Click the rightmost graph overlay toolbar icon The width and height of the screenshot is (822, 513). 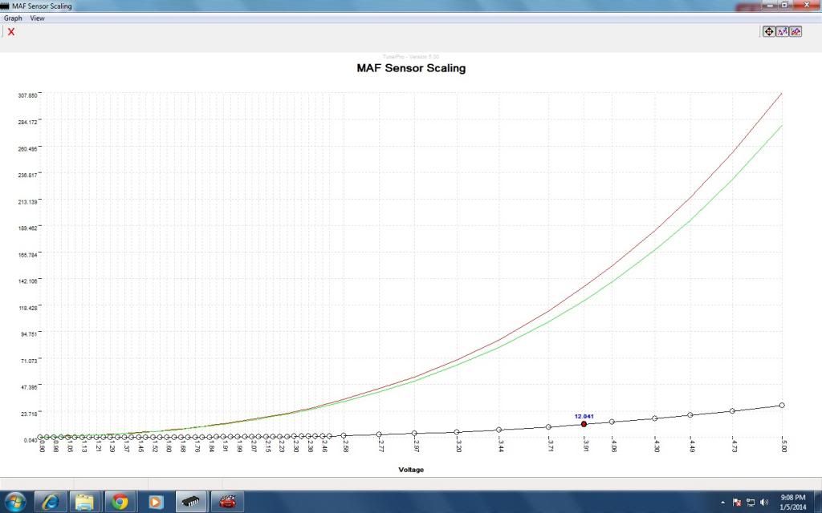coord(796,31)
